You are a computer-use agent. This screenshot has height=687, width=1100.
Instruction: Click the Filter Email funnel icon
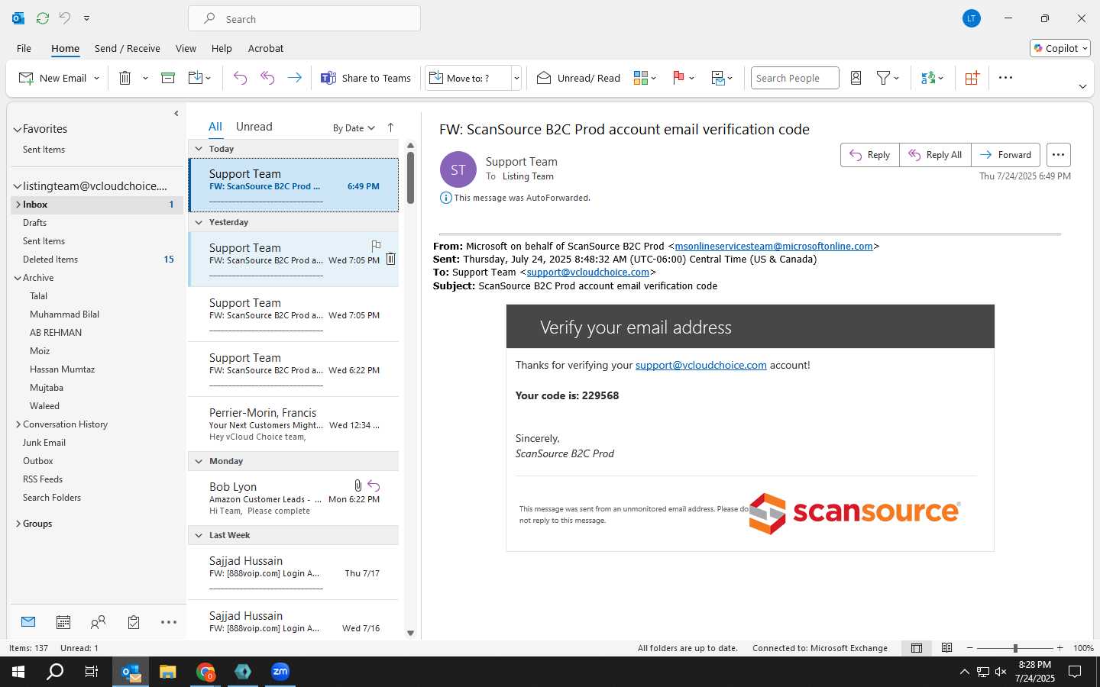pyautogui.click(x=883, y=78)
